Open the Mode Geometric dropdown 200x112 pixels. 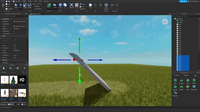pos(41,4)
